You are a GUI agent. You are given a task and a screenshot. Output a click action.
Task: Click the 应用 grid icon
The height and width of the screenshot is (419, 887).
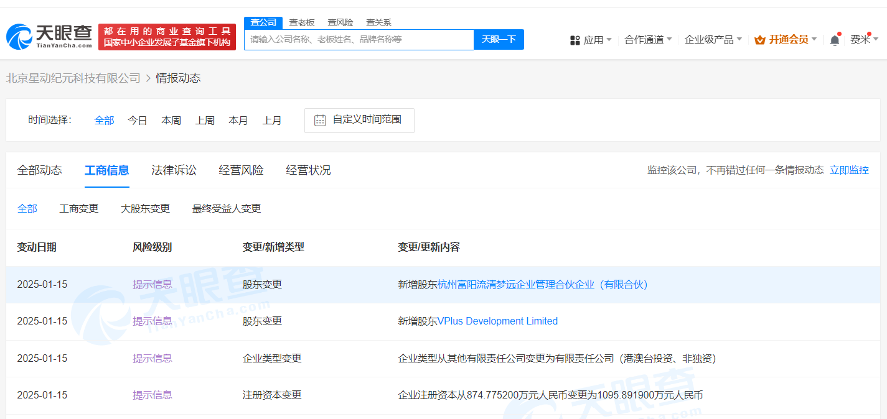pyautogui.click(x=575, y=40)
